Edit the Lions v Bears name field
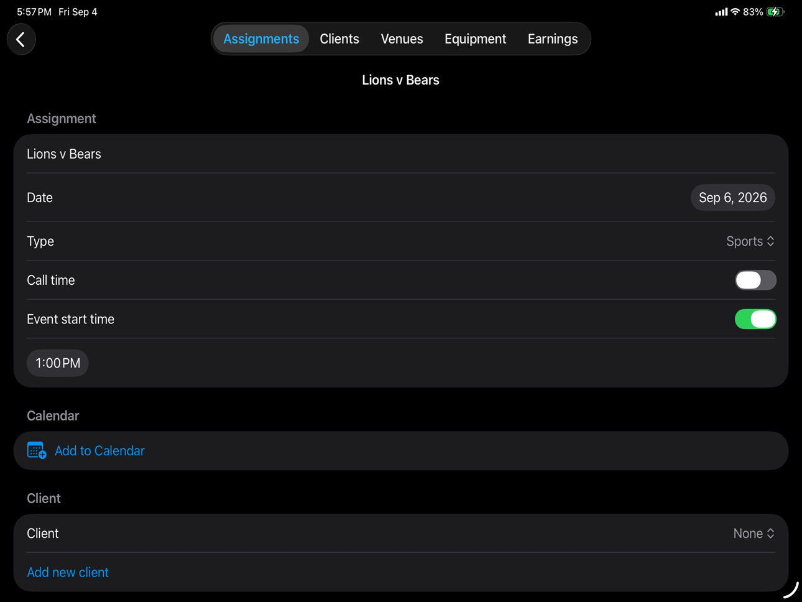The height and width of the screenshot is (602, 802). [401, 154]
